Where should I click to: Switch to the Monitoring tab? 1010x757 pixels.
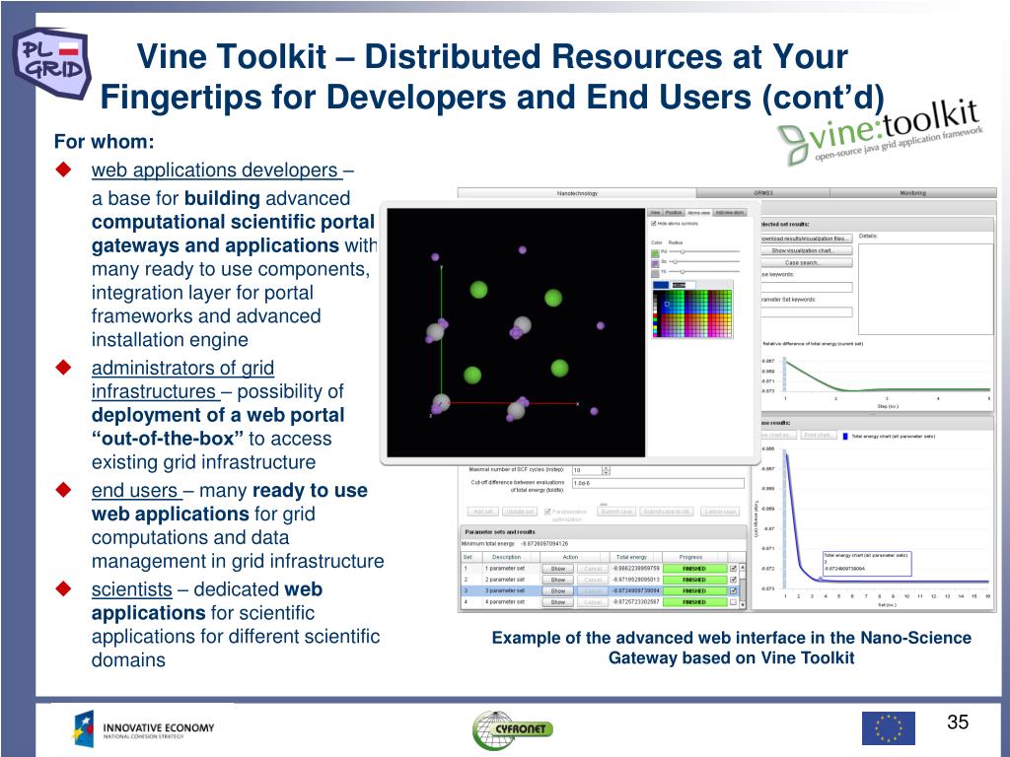(912, 193)
